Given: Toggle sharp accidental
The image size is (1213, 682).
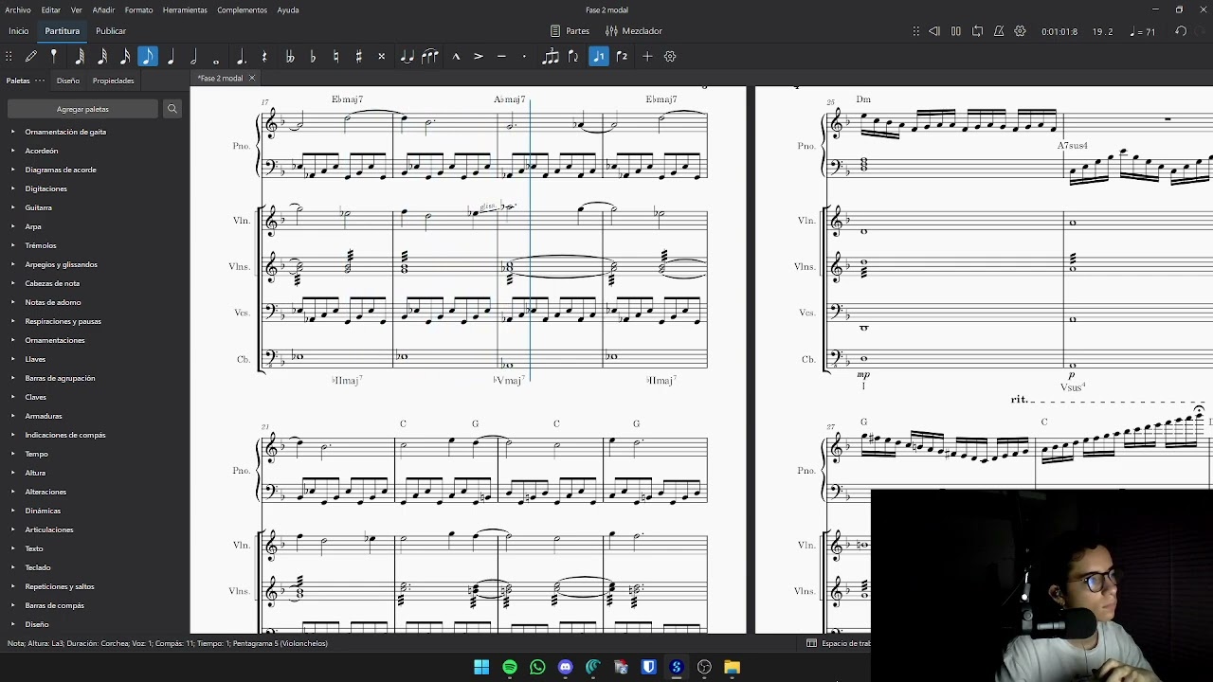Looking at the screenshot, I should click(358, 57).
